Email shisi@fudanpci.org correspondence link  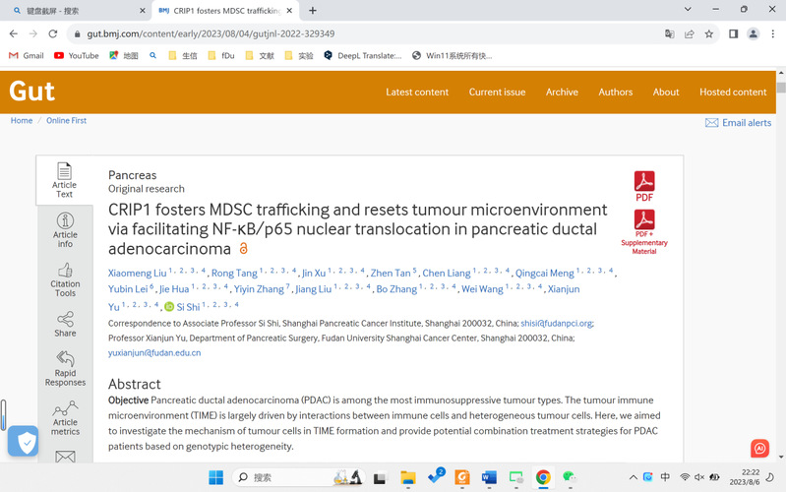pyautogui.click(x=557, y=323)
